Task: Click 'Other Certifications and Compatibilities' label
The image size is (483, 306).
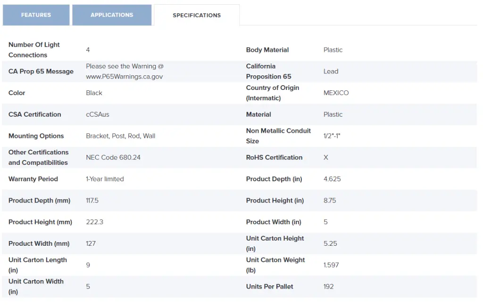Action: coord(39,157)
